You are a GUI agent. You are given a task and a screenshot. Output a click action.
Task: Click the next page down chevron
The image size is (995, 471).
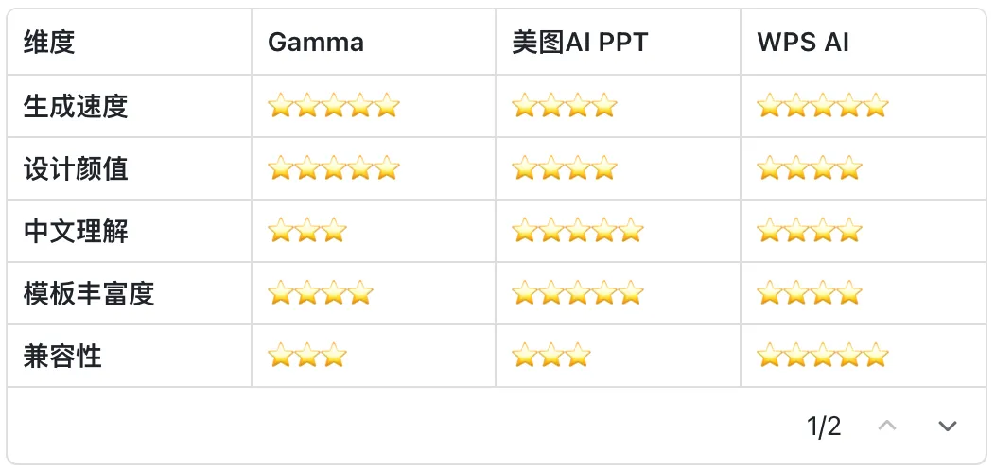(947, 427)
